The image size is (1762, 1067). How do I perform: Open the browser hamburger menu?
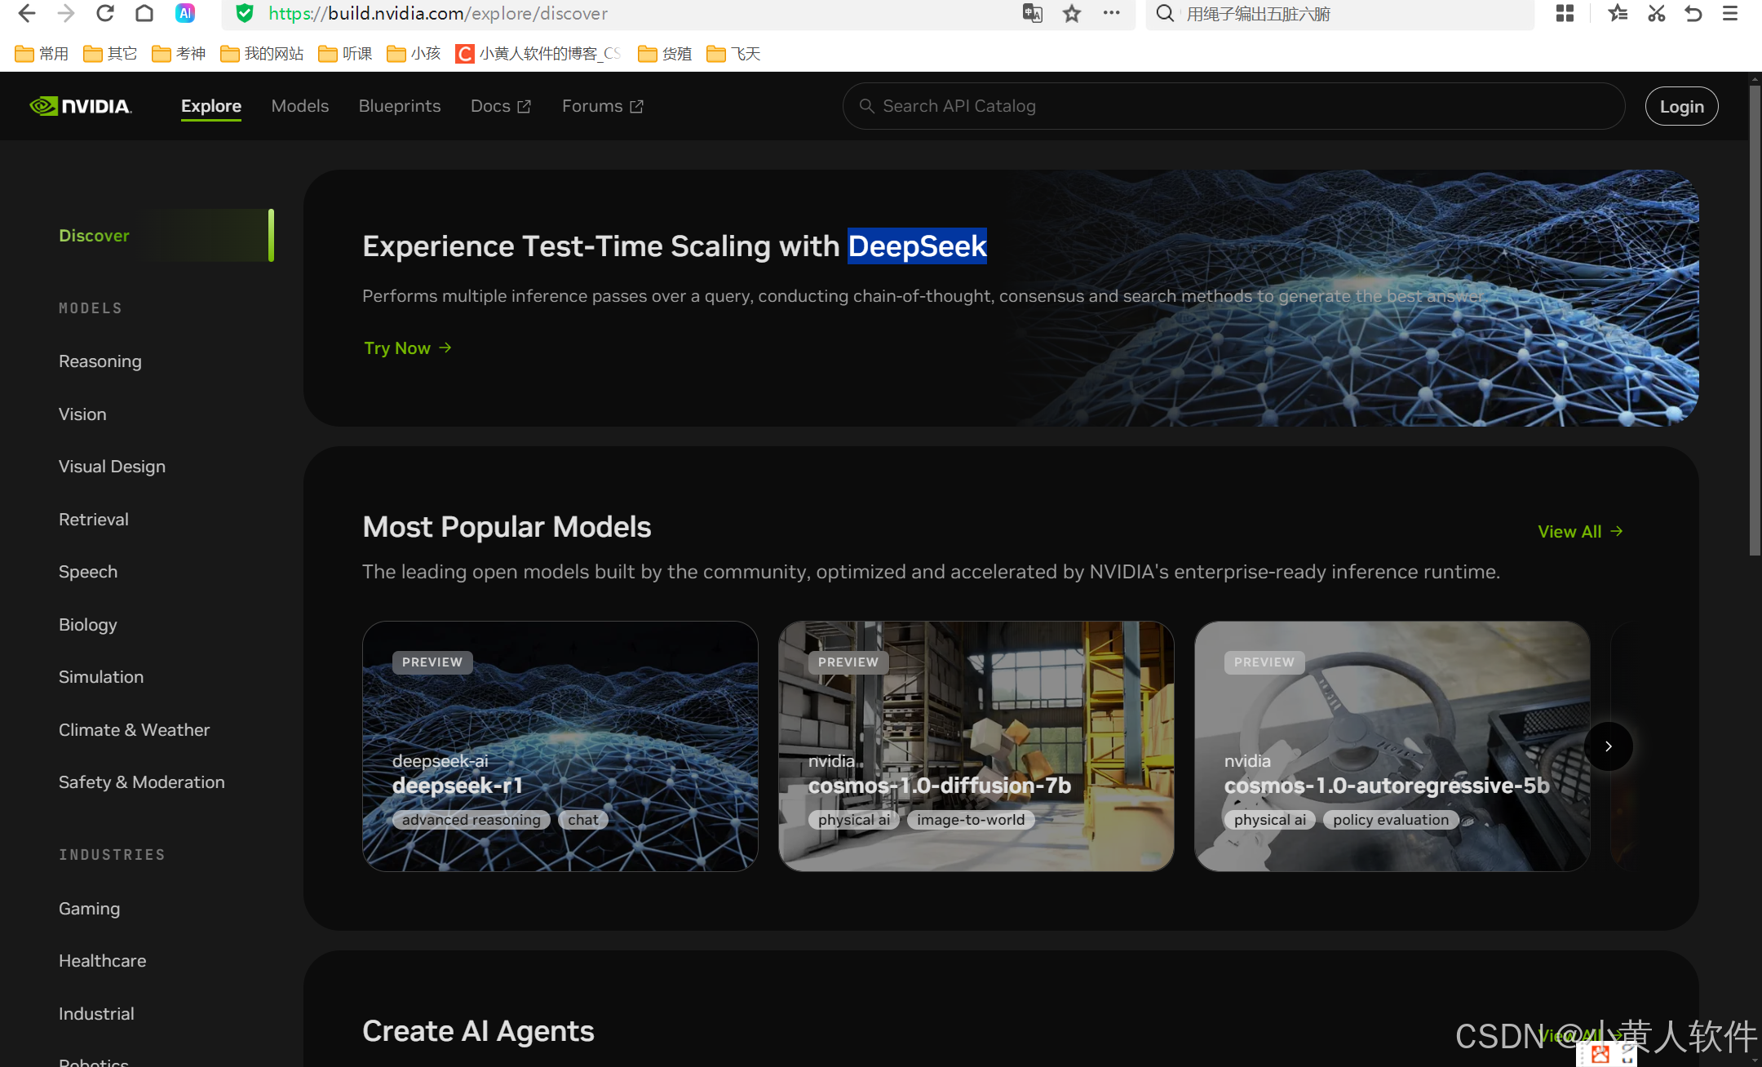point(1729,13)
